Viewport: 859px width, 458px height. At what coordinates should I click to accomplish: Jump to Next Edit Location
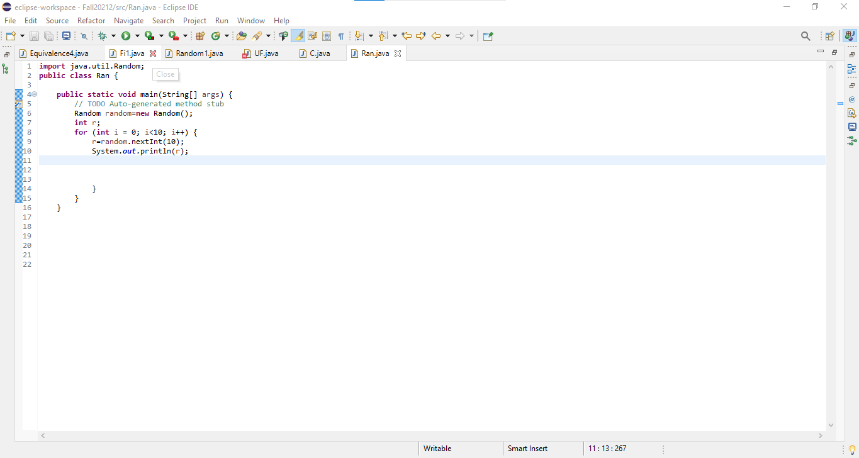(421, 36)
